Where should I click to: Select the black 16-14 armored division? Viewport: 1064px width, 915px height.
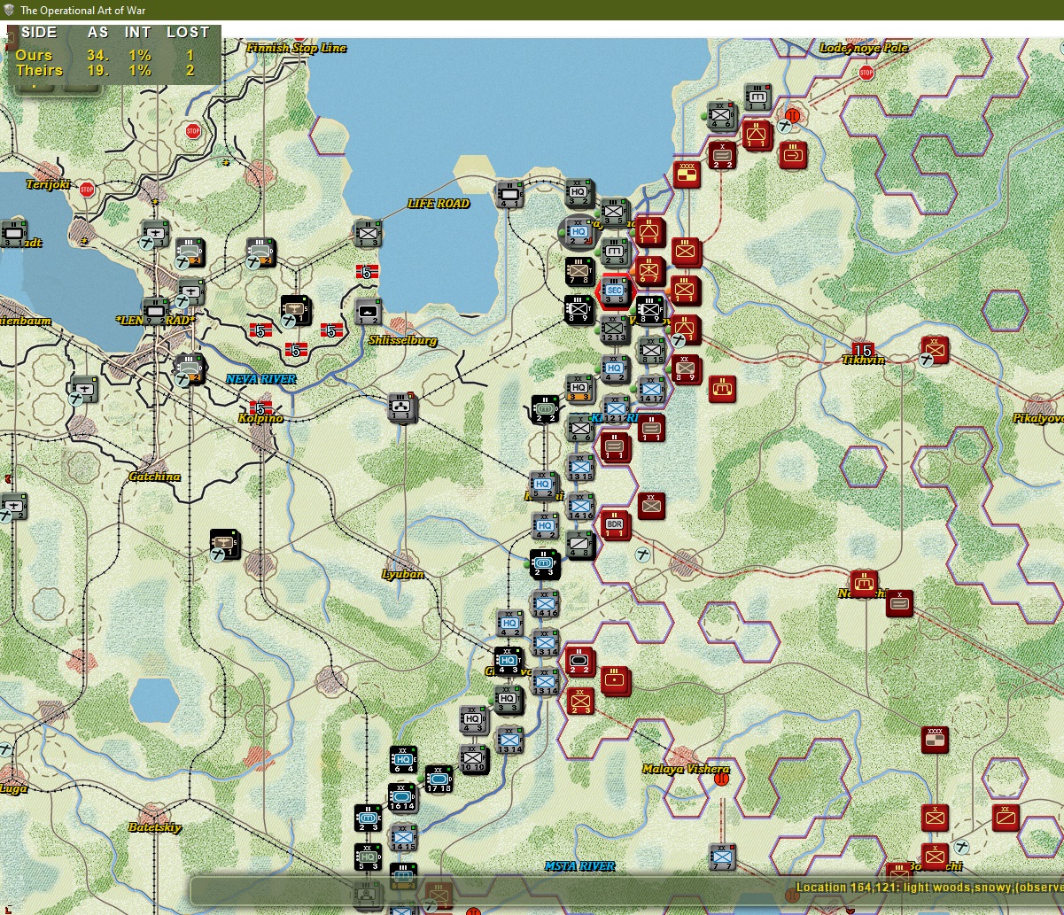[x=402, y=797]
